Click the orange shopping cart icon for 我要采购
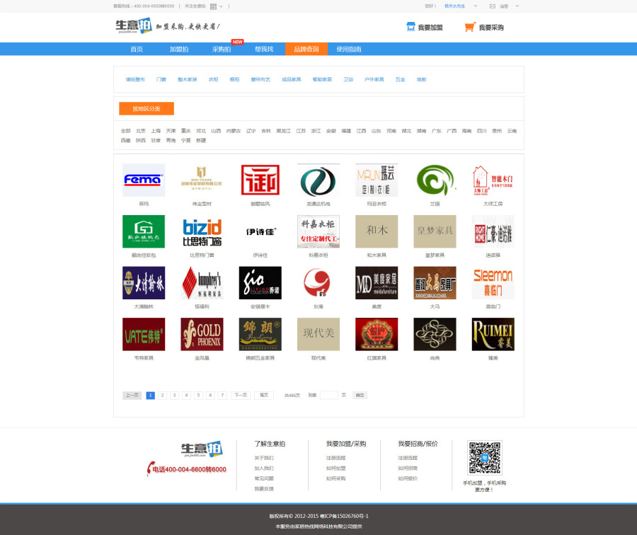 [x=470, y=27]
